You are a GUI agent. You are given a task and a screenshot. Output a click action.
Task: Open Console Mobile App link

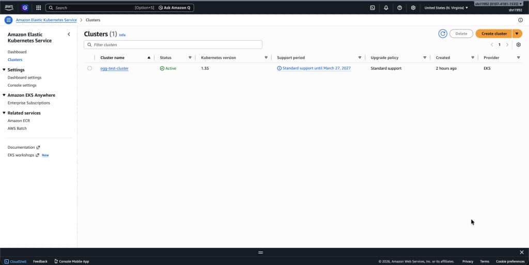(x=71, y=261)
